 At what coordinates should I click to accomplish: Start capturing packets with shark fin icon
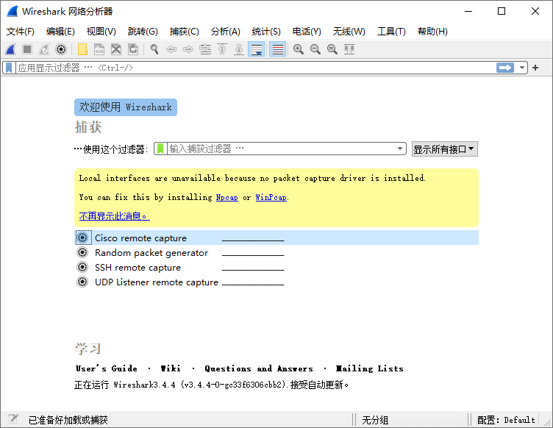tap(10, 49)
